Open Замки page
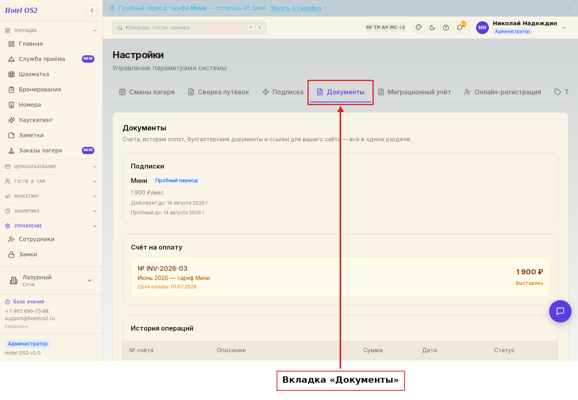This screenshot has height=400, width=578. 51,254
